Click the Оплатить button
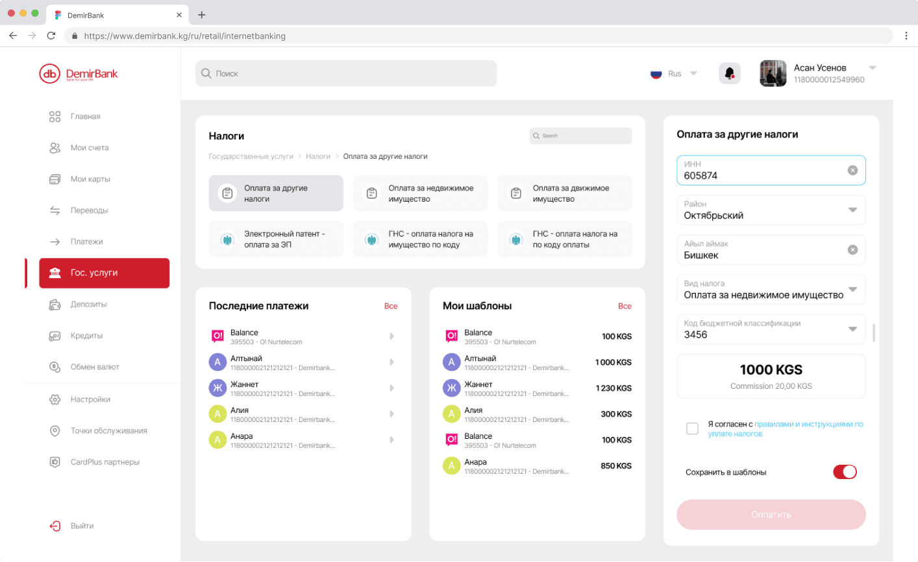Viewport: 918px width, 562px height. pos(771,515)
